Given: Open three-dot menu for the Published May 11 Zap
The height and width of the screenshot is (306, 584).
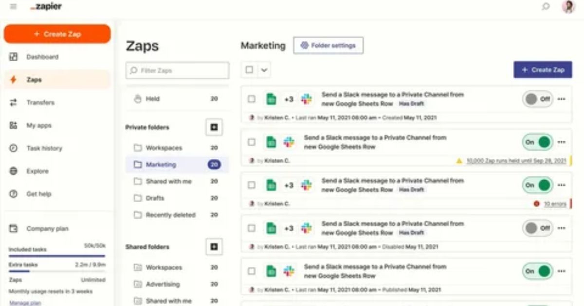Looking at the screenshot, I should tap(561, 271).
